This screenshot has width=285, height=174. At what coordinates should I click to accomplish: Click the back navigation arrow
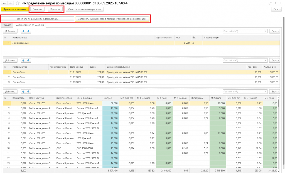(4, 3)
